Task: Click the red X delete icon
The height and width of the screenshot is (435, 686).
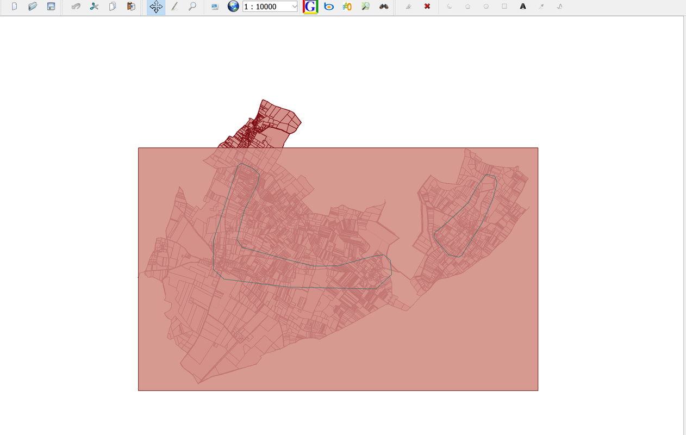Action: pos(427,7)
